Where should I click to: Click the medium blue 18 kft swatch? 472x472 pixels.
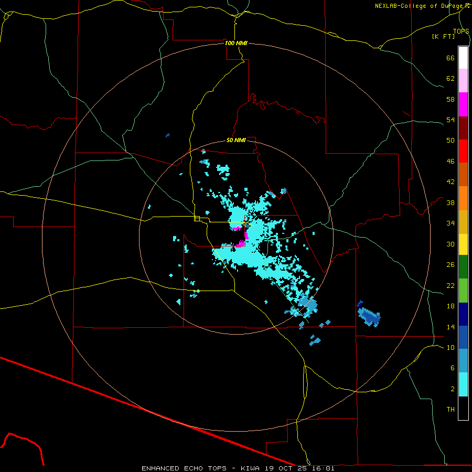coord(463,337)
